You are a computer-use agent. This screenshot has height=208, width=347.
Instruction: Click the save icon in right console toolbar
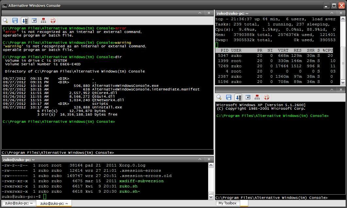tap(229, 97)
